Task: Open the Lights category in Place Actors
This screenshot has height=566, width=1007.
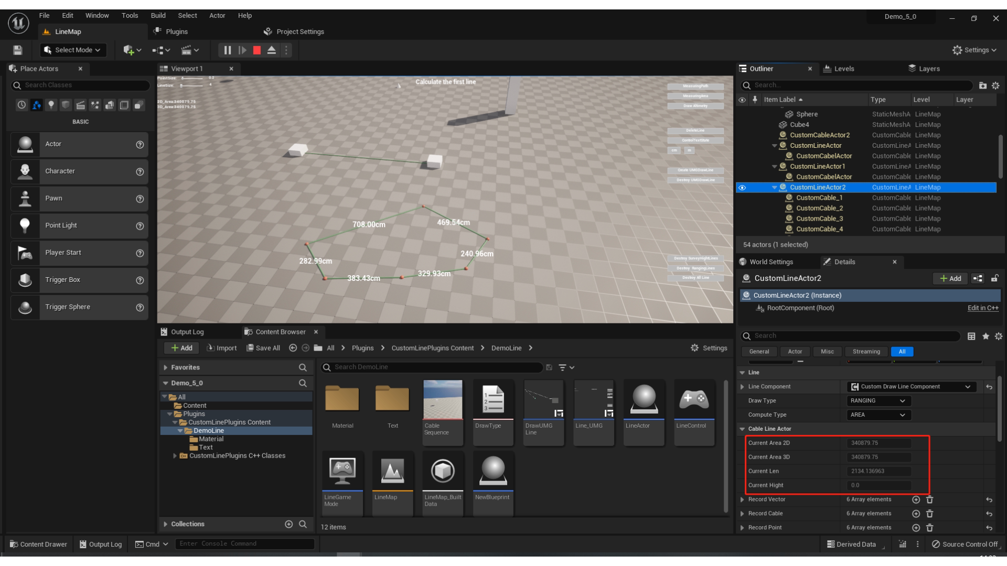Action: click(x=51, y=105)
